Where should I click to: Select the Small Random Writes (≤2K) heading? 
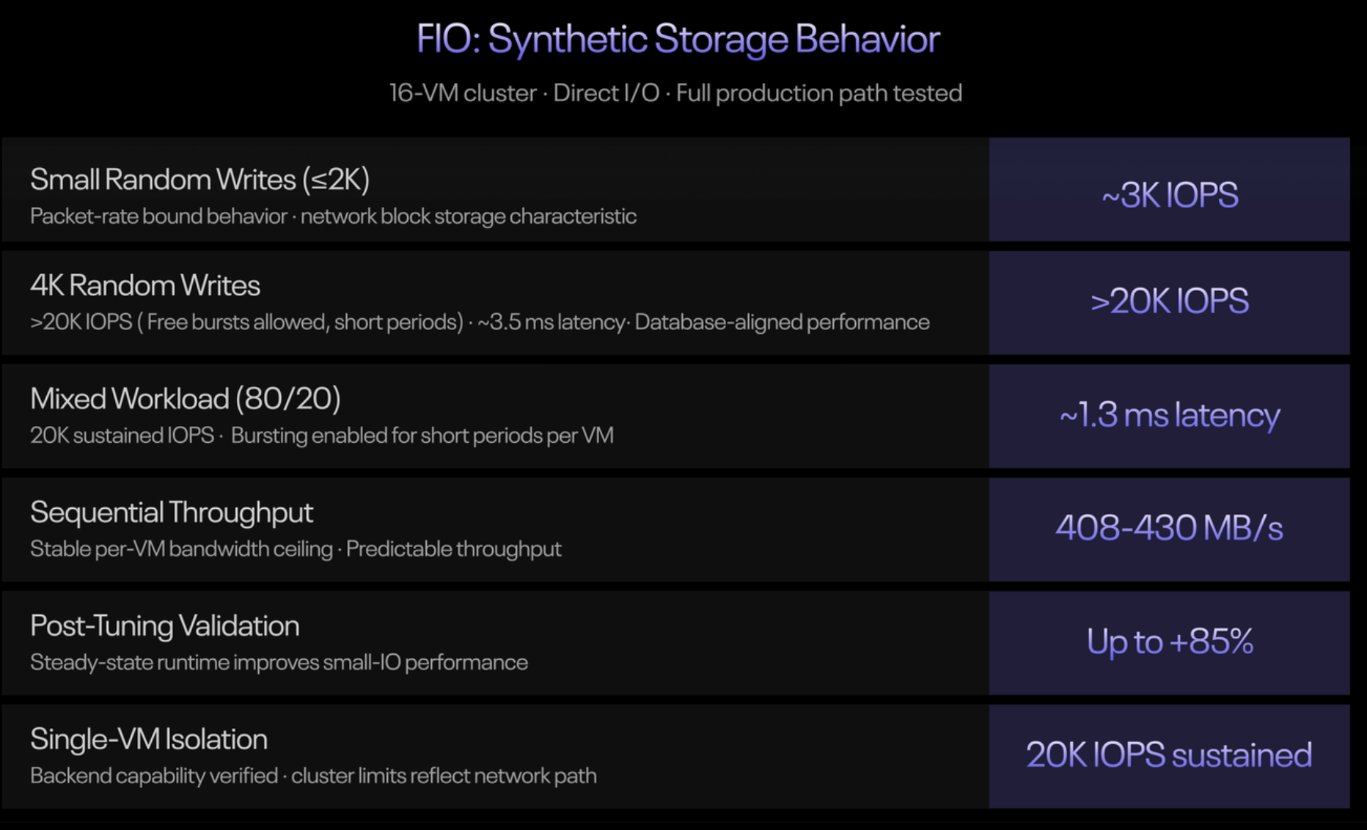pyautogui.click(x=199, y=180)
